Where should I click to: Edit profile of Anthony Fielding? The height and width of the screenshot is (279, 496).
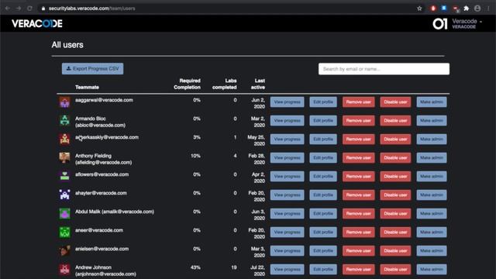click(323, 157)
